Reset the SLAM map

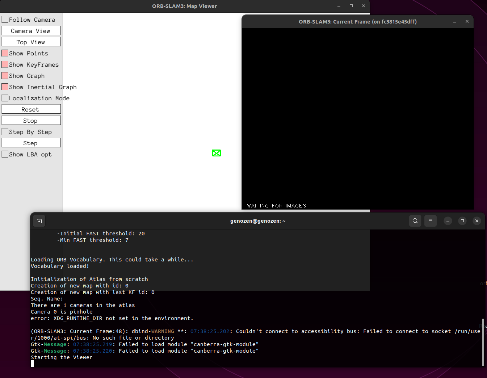[x=31, y=109]
